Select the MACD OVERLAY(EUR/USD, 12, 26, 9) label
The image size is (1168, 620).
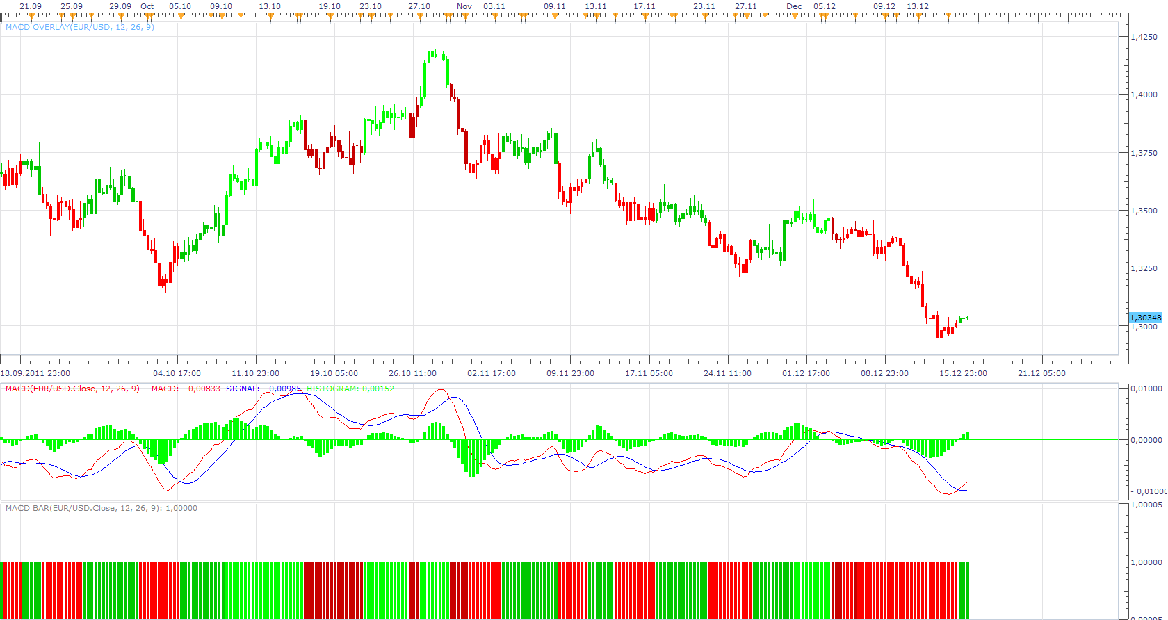(x=80, y=27)
